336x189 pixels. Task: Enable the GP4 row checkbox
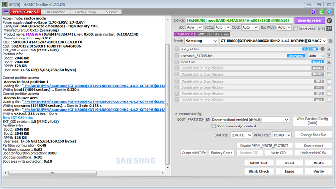pyautogui.click(x=329, y=100)
